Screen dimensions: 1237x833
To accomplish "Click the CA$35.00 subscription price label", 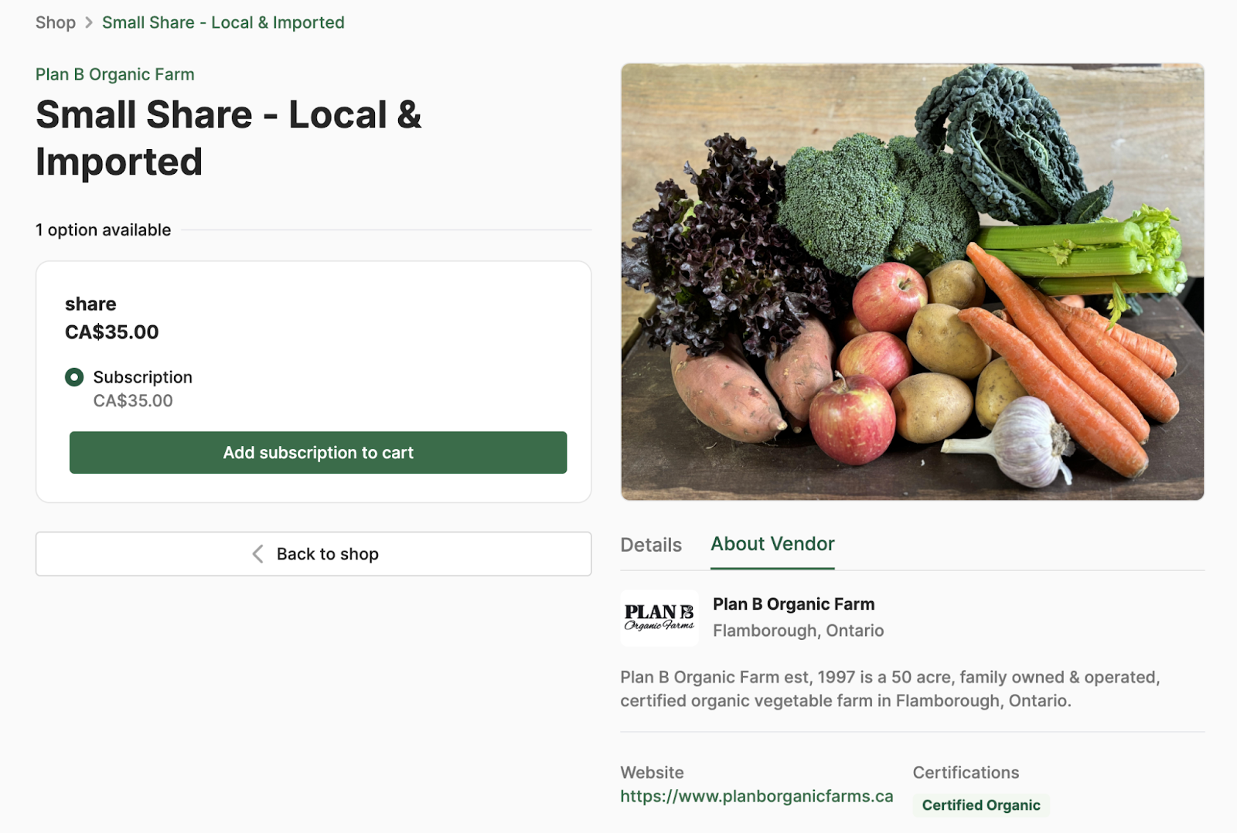I will point(134,400).
